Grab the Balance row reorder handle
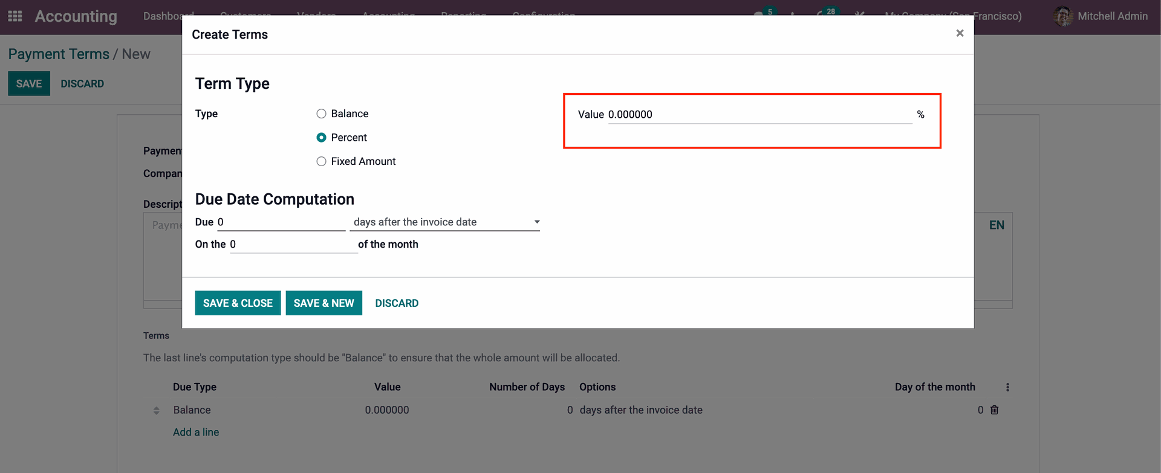Image resolution: width=1161 pixels, height=473 pixels. 157,410
